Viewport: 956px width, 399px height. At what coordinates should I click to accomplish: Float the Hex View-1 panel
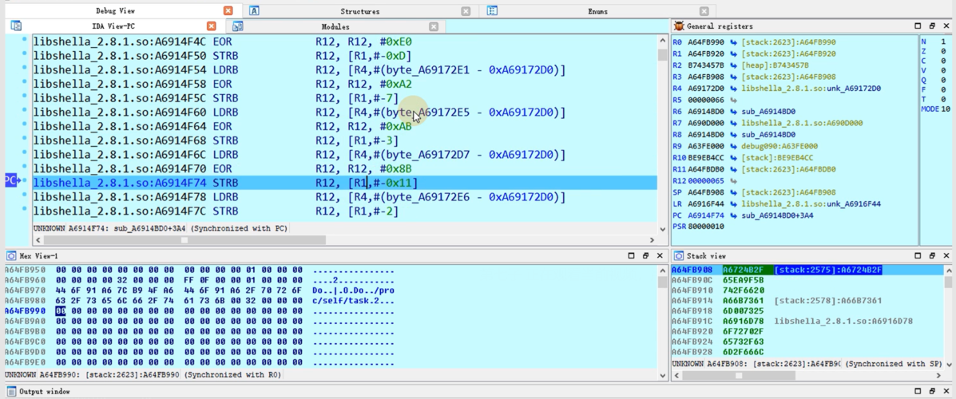tap(645, 256)
